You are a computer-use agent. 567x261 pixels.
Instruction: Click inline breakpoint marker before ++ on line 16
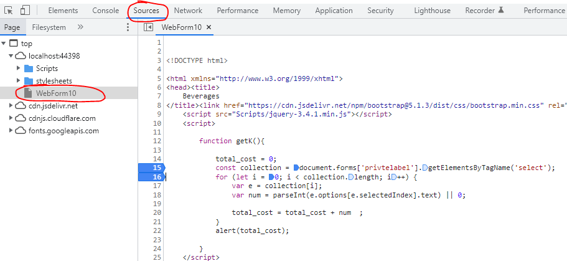pos(395,177)
